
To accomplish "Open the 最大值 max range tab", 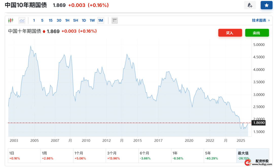I will (252, 156).
